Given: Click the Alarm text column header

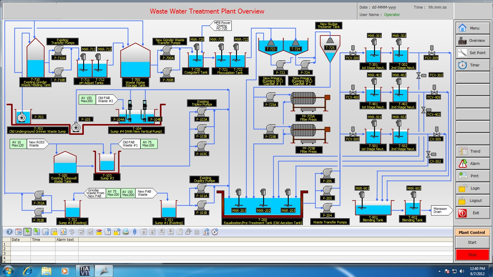Looking at the screenshot, I should pos(65,240).
